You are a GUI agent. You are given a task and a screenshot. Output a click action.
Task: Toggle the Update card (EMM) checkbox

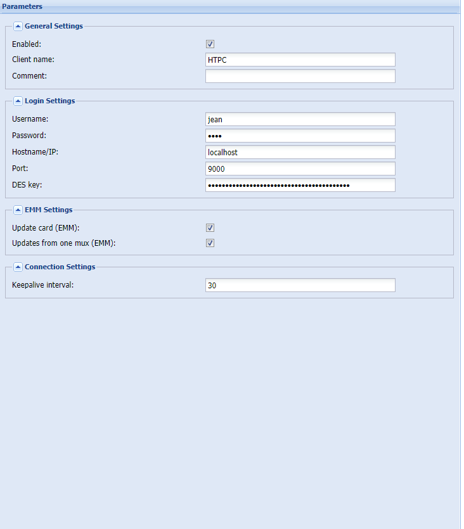pos(210,228)
